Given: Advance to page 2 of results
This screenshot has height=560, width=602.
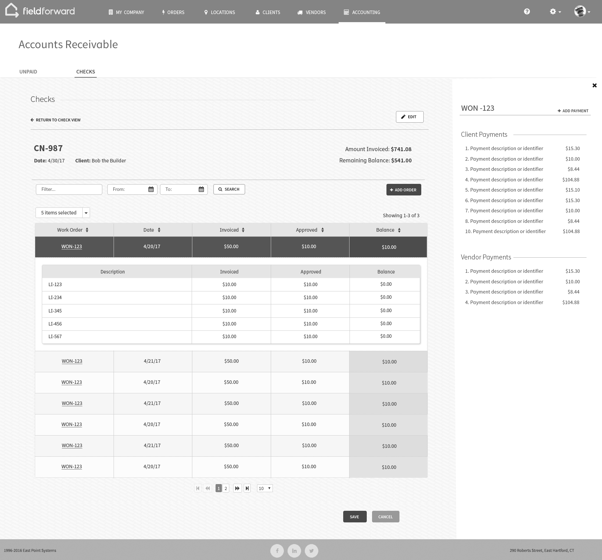Looking at the screenshot, I should point(226,488).
